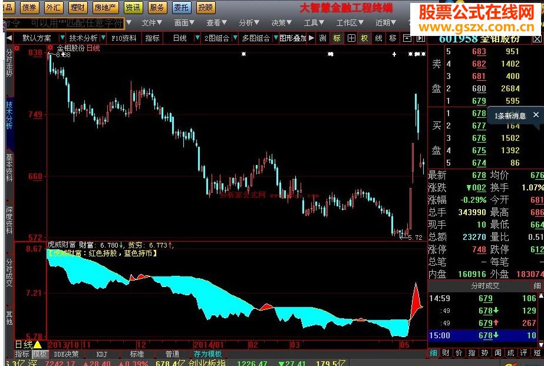
Task: Click 存为模板 save-as-template link
Action: (207, 354)
